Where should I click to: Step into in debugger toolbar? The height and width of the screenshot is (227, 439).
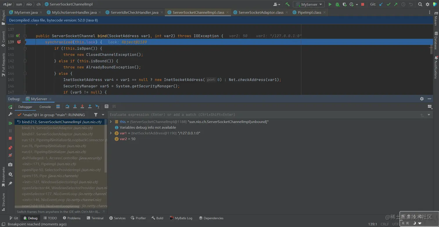(x=75, y=107)
